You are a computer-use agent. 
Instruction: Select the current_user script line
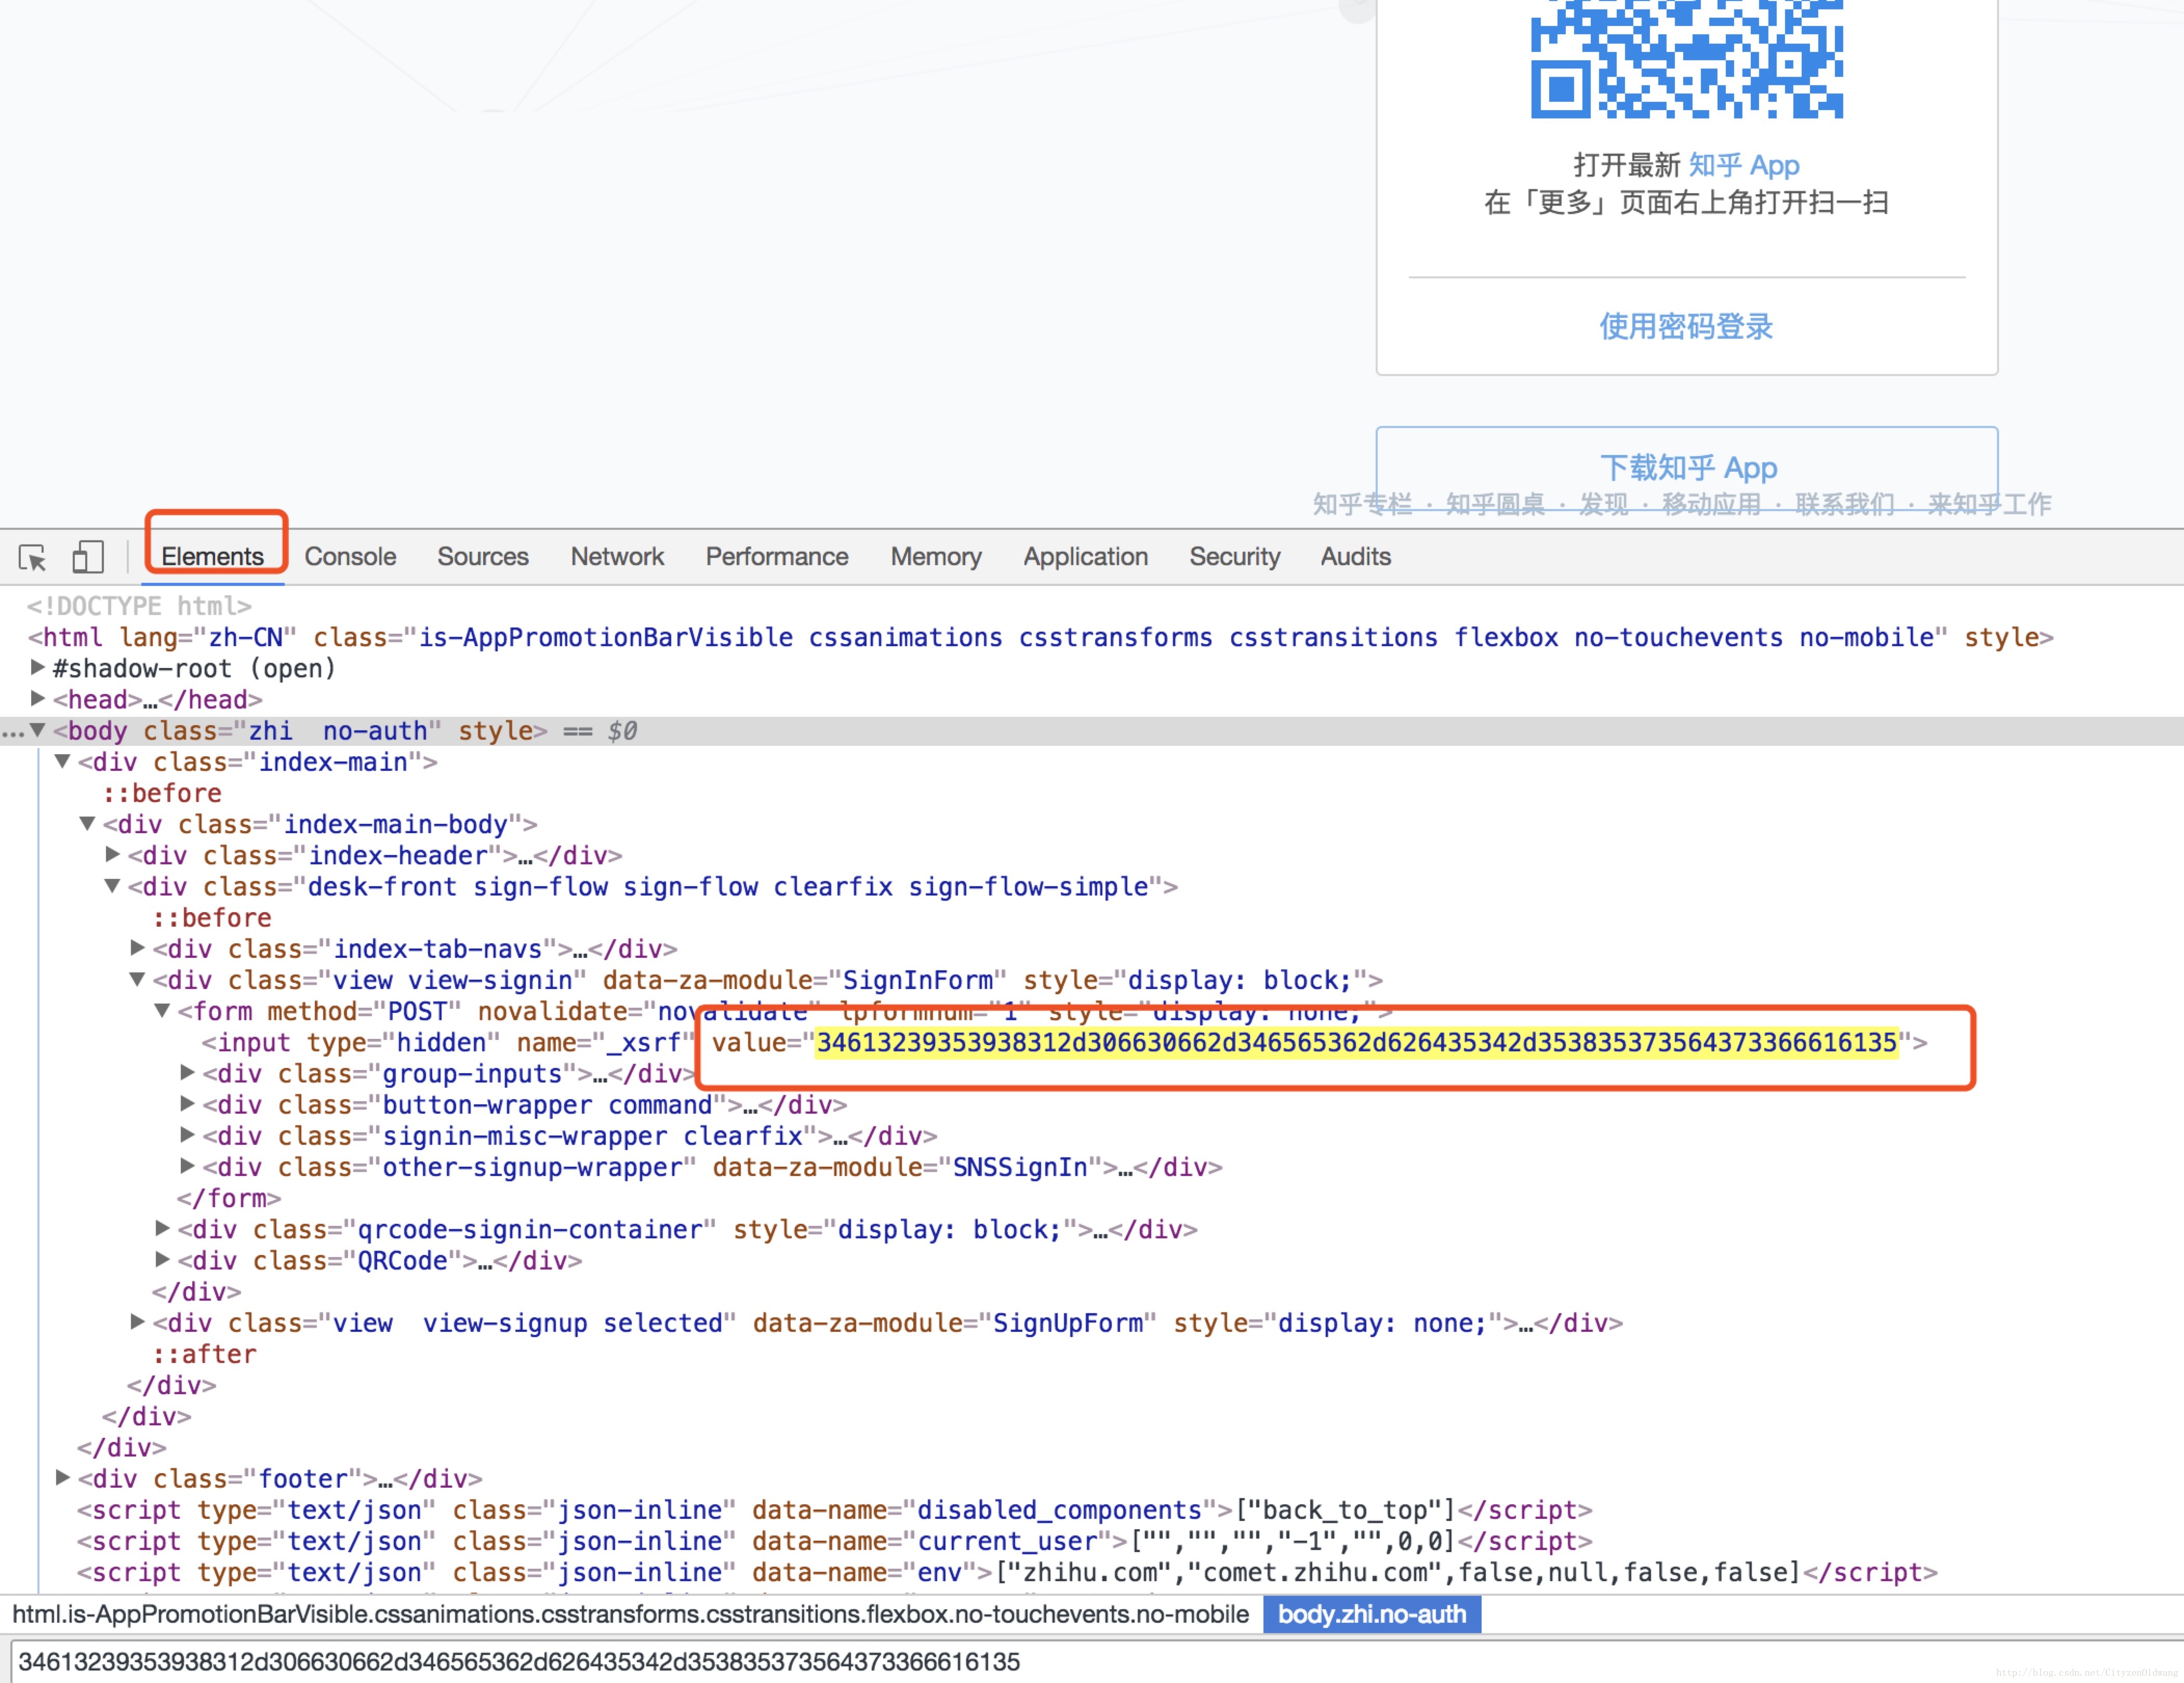[834, 1541]
